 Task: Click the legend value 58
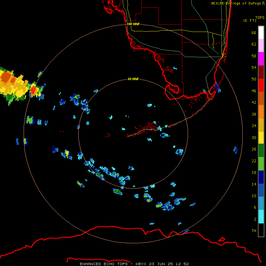click(254, 56)
